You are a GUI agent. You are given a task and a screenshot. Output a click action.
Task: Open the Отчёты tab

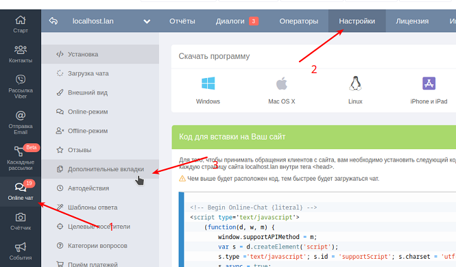pos(182,22)
